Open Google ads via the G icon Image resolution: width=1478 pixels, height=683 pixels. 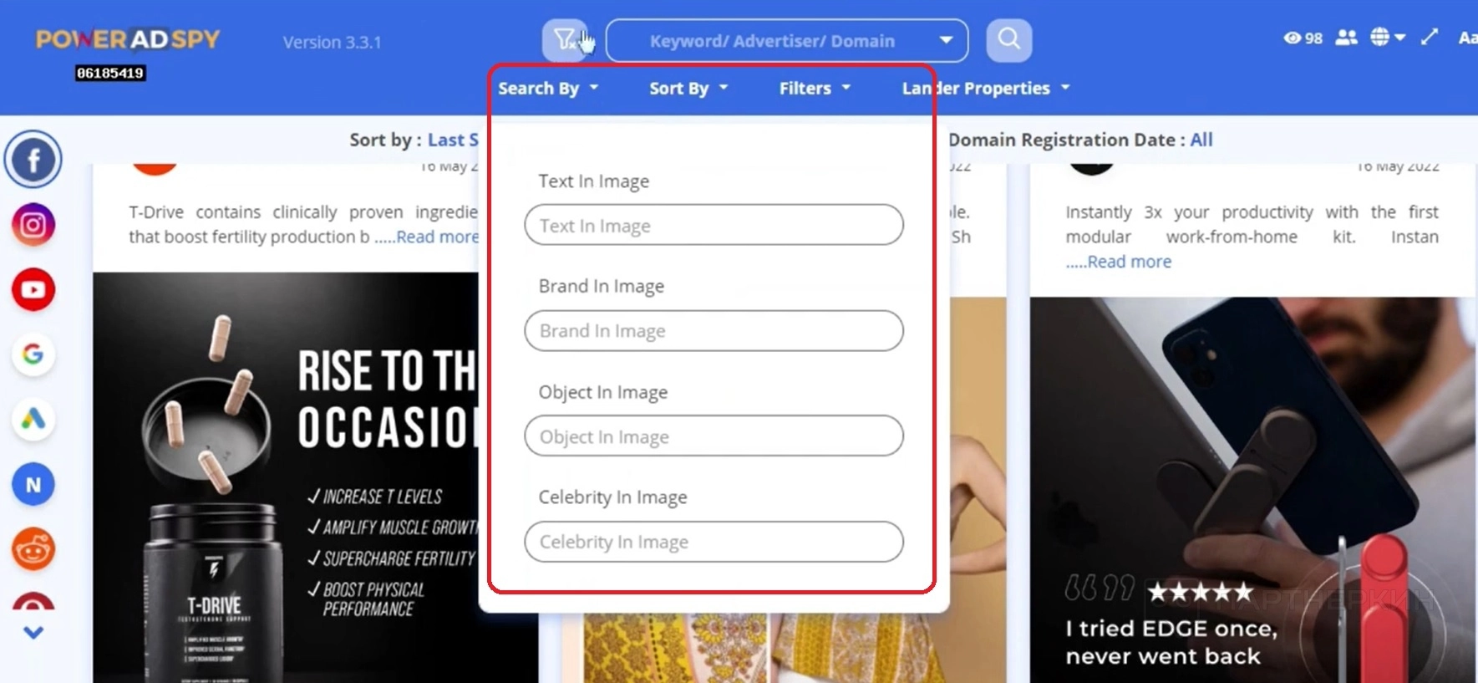click(x=33, y=354)
